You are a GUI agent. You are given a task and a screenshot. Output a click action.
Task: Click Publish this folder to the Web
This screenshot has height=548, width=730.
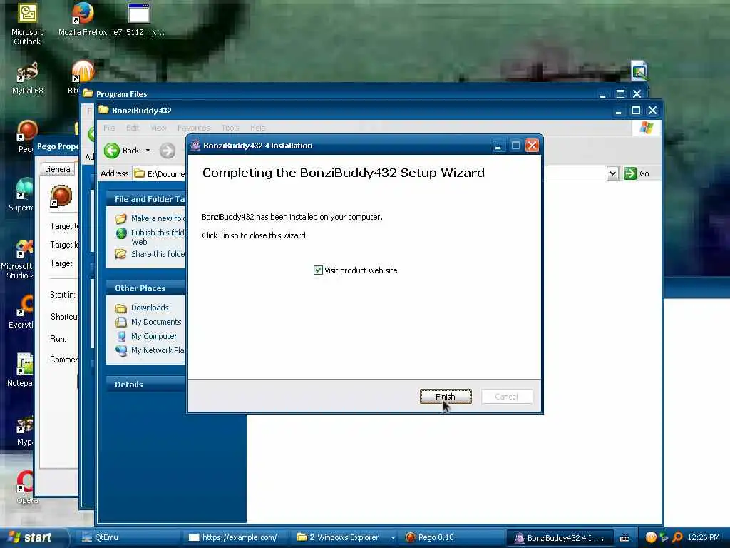pyautogui.click(x=158, y=237)
